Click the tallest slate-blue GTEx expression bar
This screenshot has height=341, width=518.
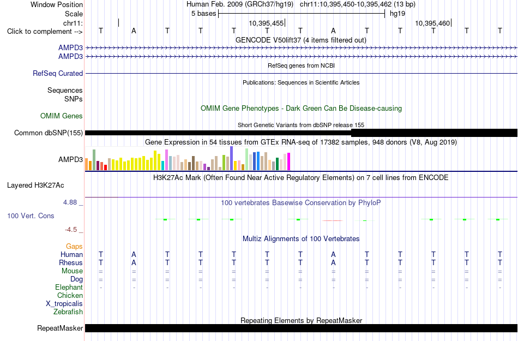(x=232, y=158)
